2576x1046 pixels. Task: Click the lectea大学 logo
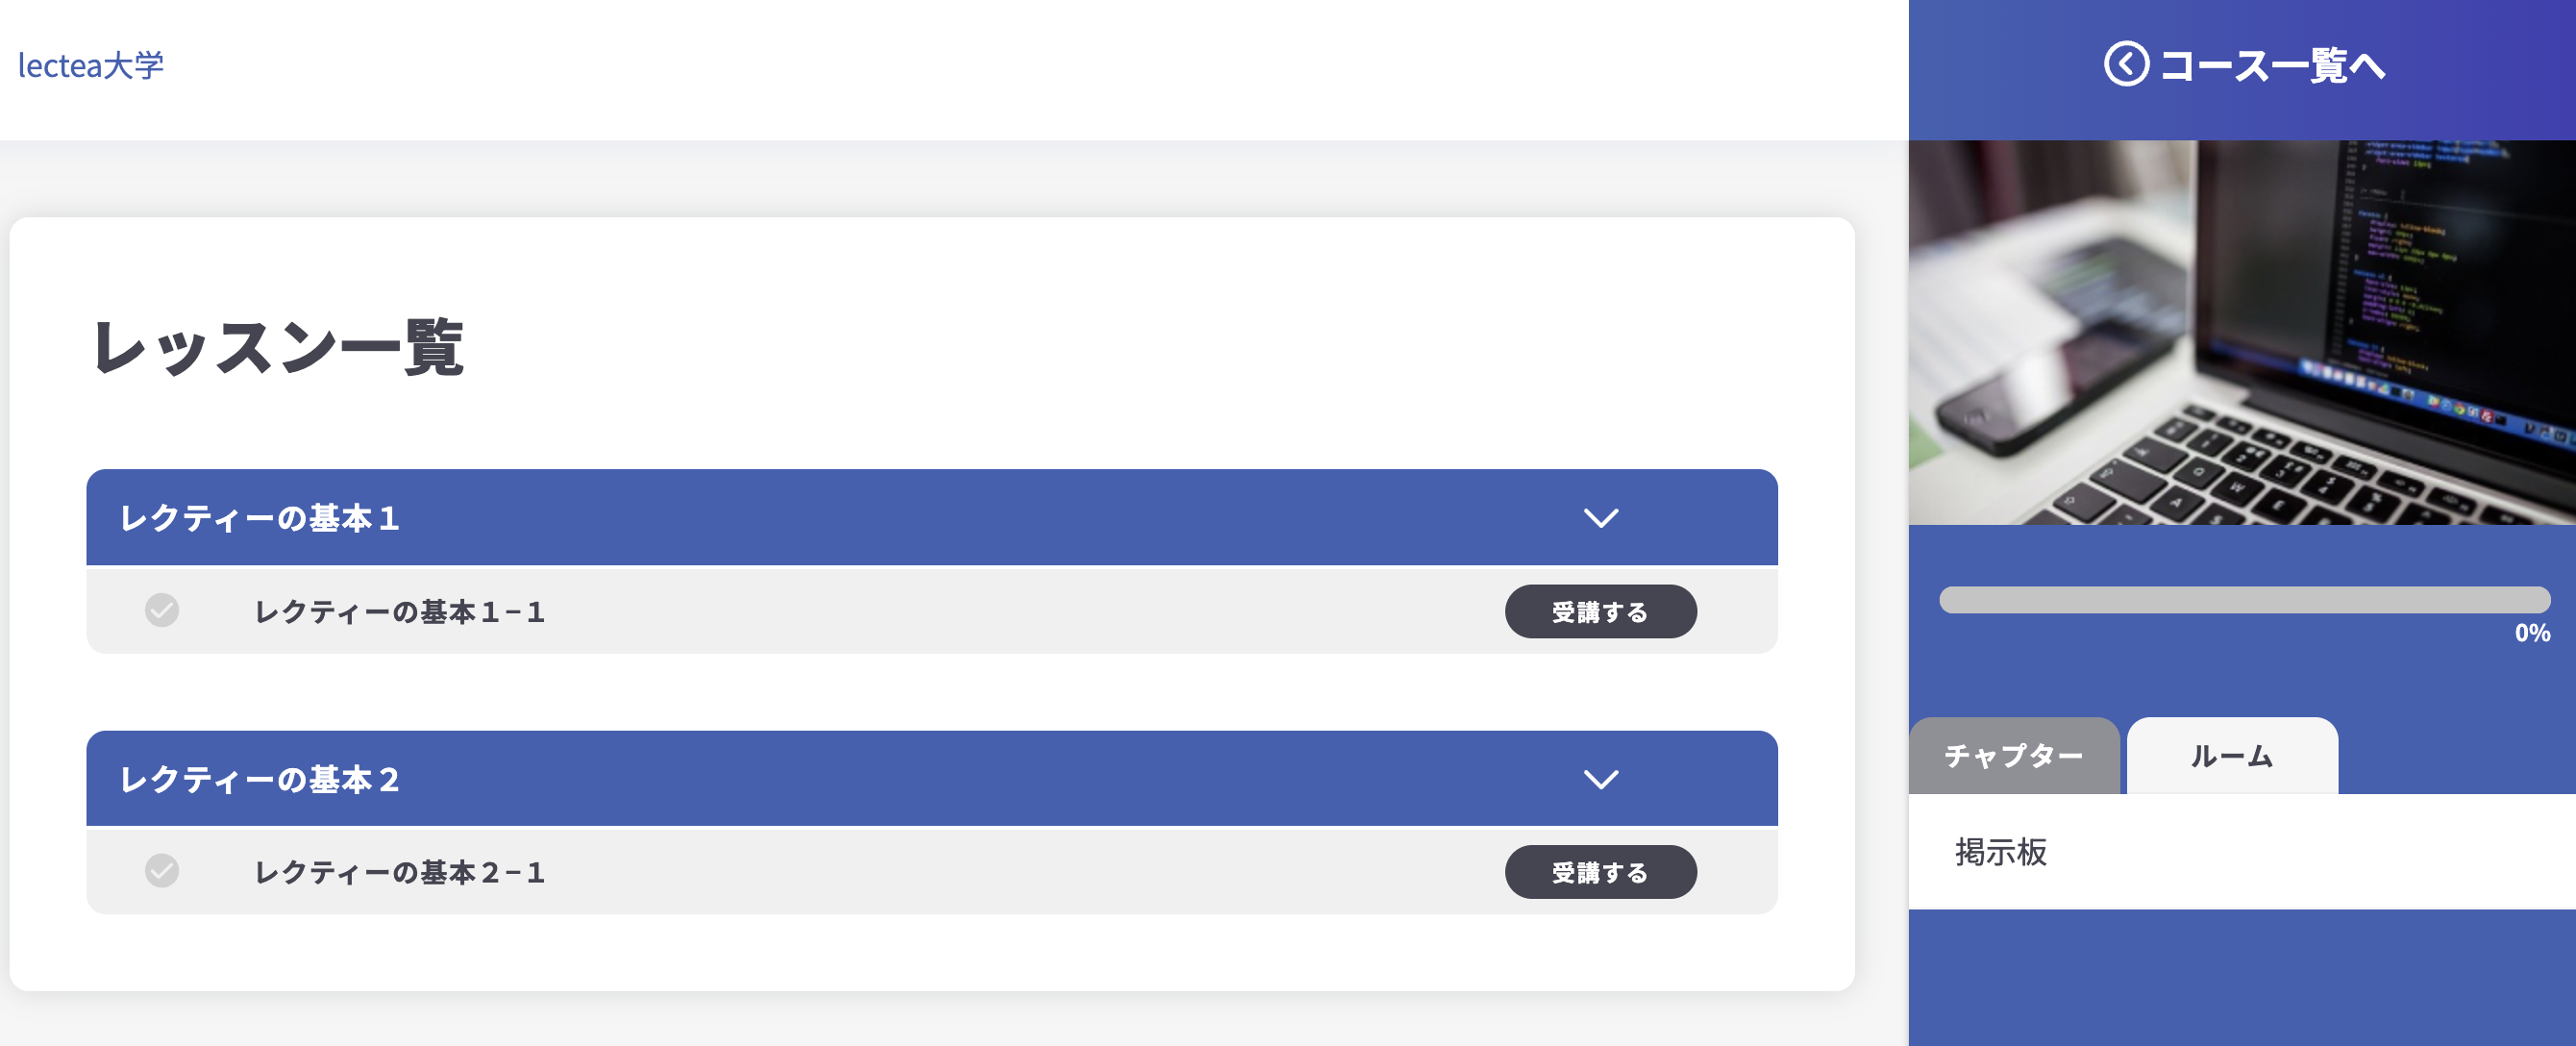90,65
